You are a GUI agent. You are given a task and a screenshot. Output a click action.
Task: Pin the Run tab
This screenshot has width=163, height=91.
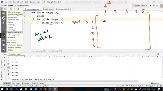(5, 69)
